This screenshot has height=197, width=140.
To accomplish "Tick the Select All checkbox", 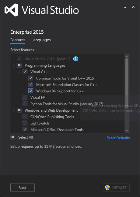I will (x=13, y=137).
